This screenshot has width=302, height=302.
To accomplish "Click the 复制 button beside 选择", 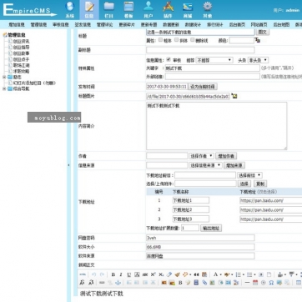I will pos(260,184).
